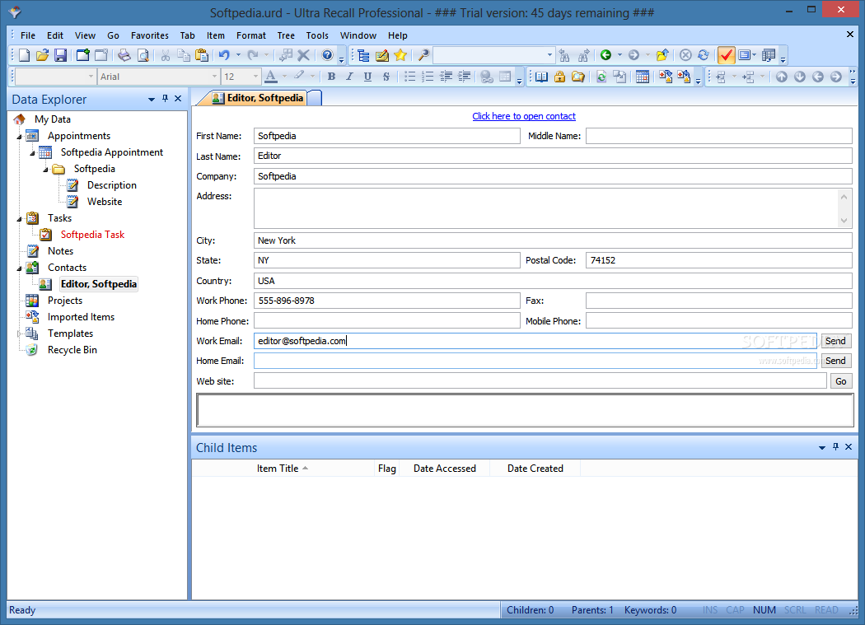Click the green Back arrow icon
865x625 pixels.
pos(605,55)
